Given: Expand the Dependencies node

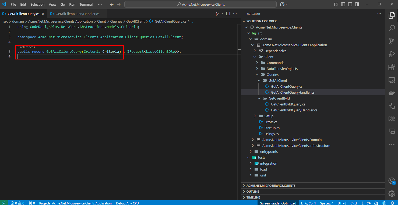Looking at the screenshot, I should [255, 51].
